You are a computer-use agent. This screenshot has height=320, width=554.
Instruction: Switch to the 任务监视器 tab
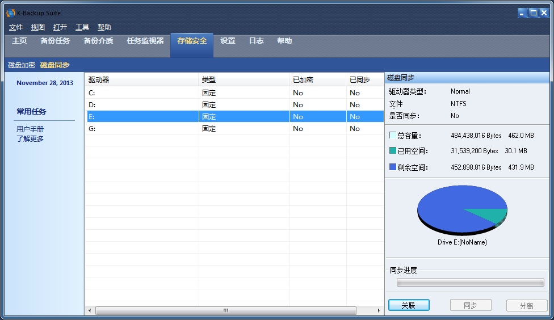click(x=145, y=41)
